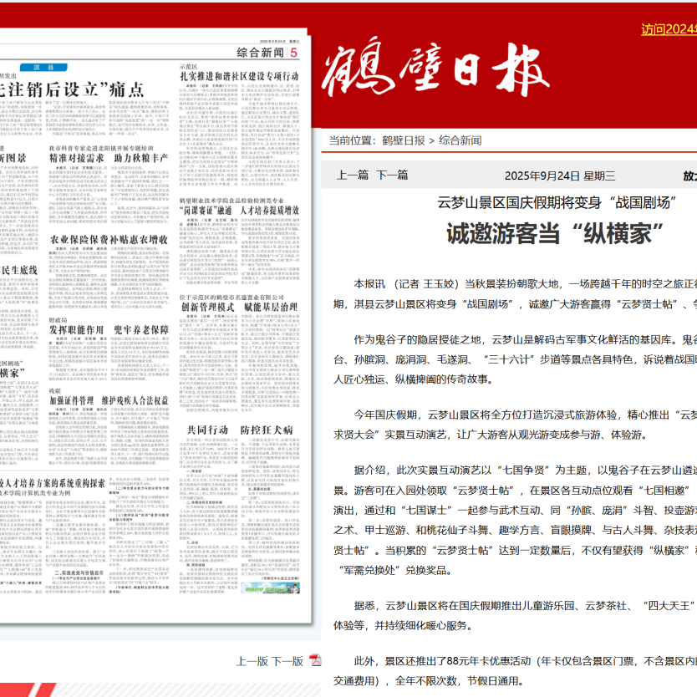
Task: Open 农业保险保费补贴惠农增收 article on page
Action: point(109,240)
